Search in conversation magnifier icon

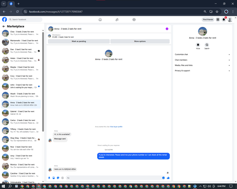click(207, 45)
